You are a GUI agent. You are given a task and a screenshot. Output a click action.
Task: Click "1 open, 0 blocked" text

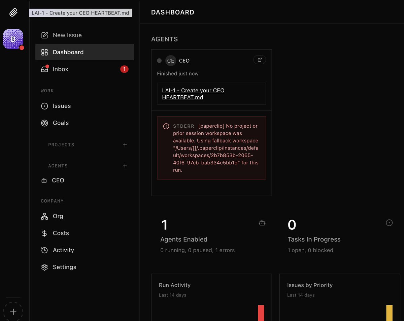(310, 250)
